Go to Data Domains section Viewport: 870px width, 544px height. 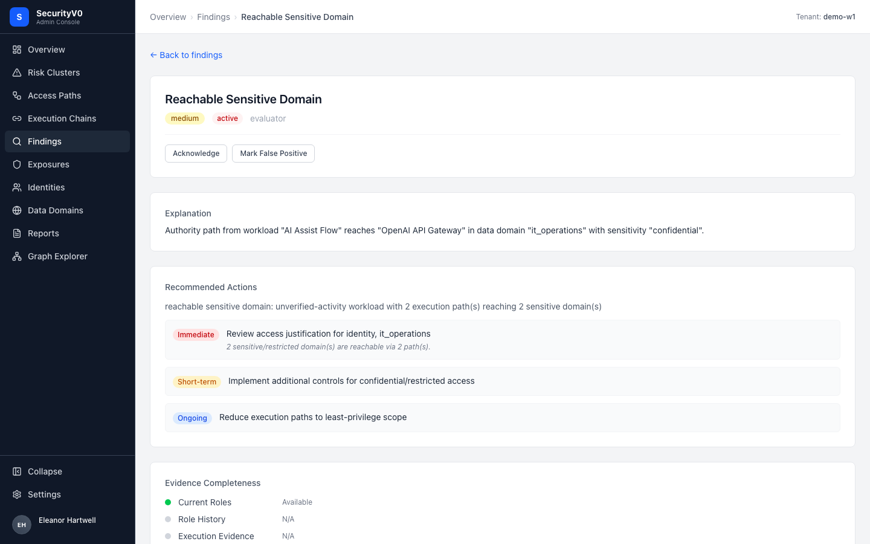click(x=67, y=210)
